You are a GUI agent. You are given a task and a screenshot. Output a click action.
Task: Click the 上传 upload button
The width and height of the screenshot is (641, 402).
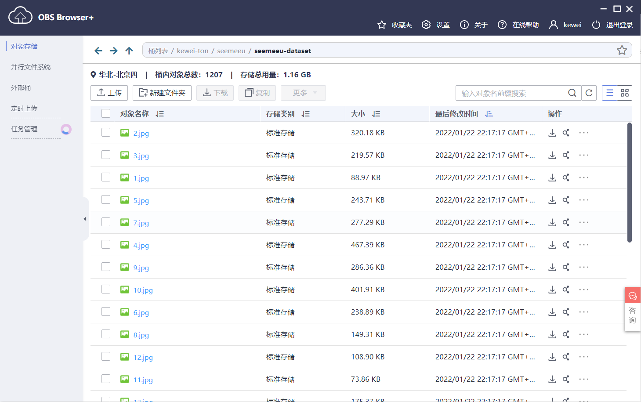[x=109, y=93]
